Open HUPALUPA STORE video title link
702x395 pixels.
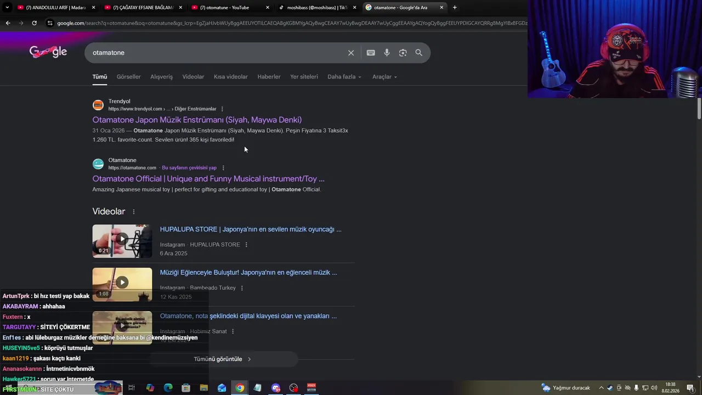coord(251,229)
